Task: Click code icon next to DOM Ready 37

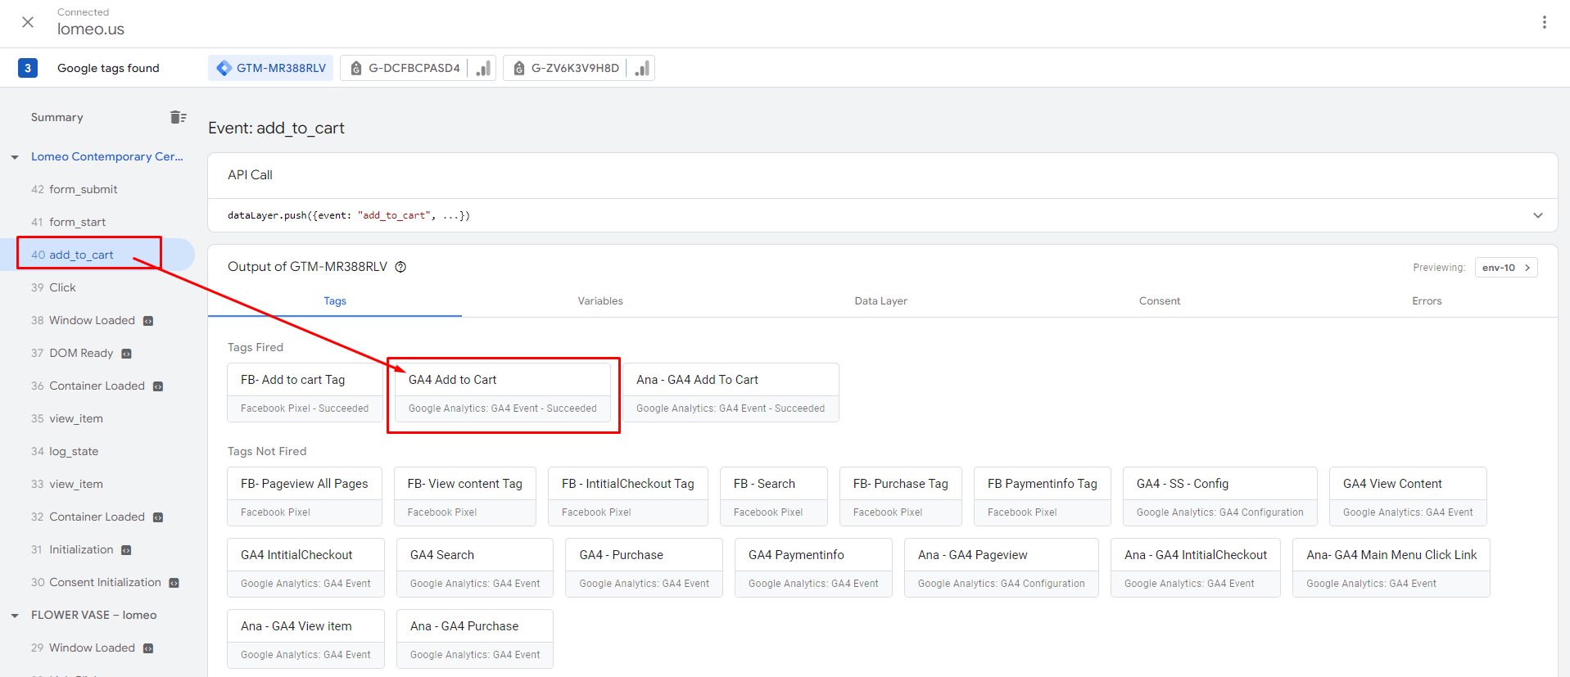Action: [126, 354]
